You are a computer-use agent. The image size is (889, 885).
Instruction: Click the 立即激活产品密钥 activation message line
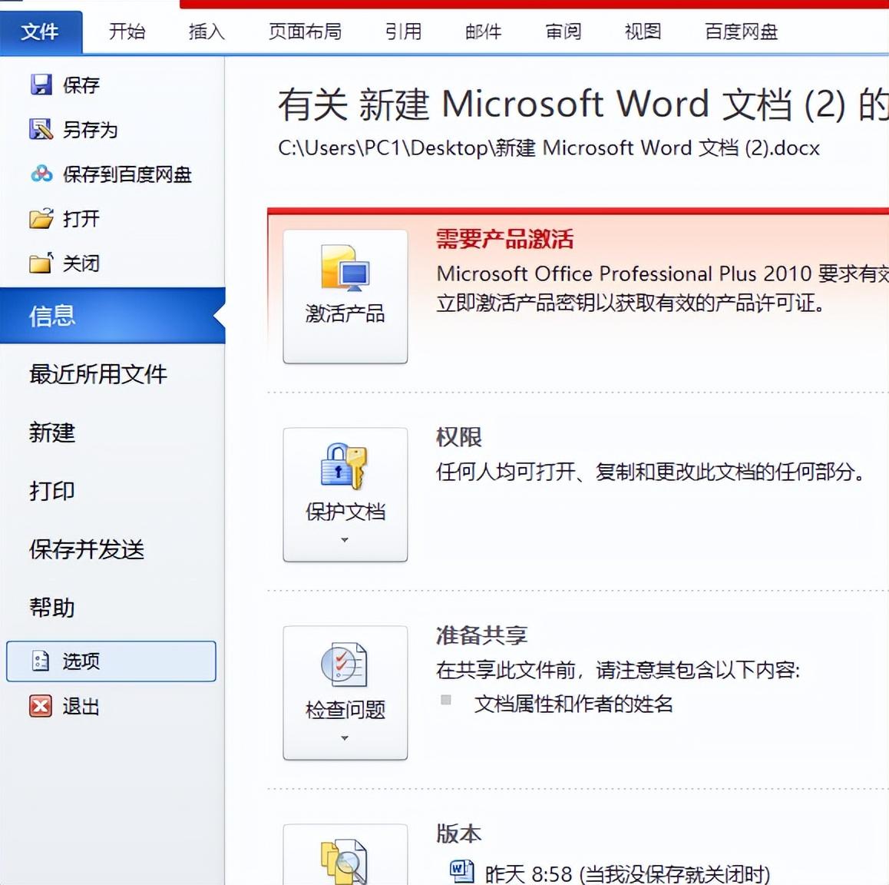(x=630, y=303)
